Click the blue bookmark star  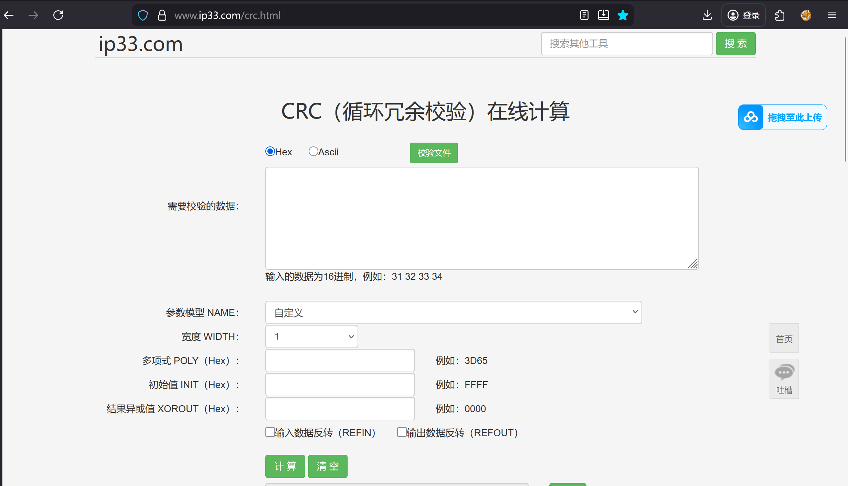pos(623,15)
